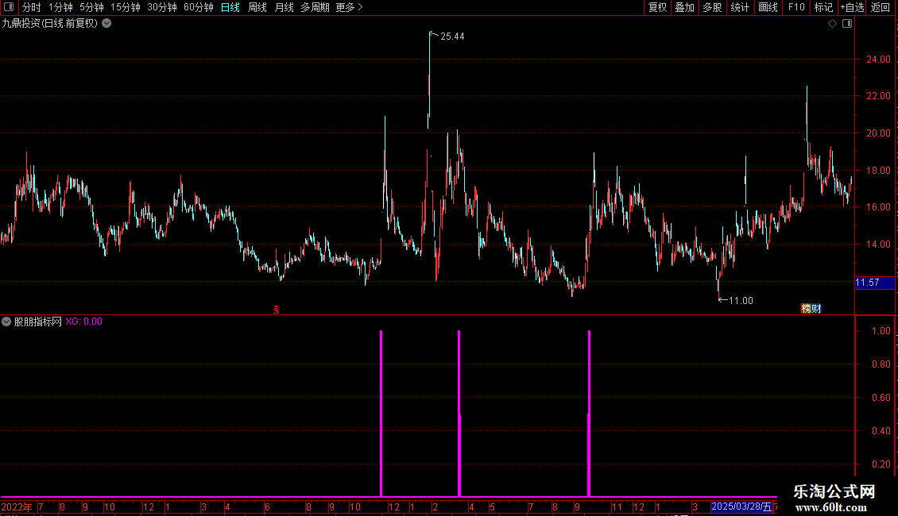The width and height of the screenshot is (898, 516).
Task: Add stock via +自选 button
Action: (x=852, y=7)
